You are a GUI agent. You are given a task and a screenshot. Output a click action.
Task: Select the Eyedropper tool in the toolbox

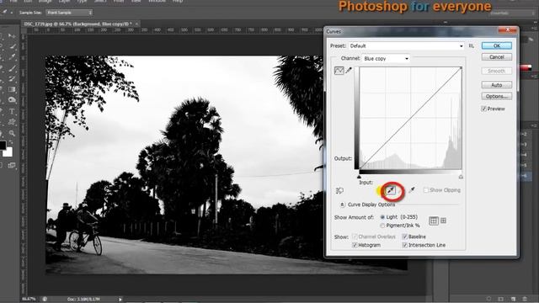click(x=13, y=57)
